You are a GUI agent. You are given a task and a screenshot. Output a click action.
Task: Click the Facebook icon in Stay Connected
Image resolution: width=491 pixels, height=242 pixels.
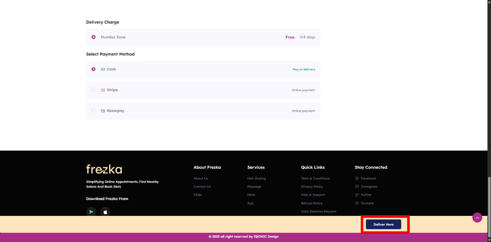(x=357, y=178)
